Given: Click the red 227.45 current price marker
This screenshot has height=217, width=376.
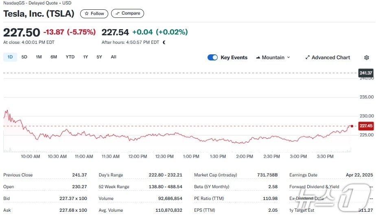Looking at the screenshot, I should coord(366,126).
